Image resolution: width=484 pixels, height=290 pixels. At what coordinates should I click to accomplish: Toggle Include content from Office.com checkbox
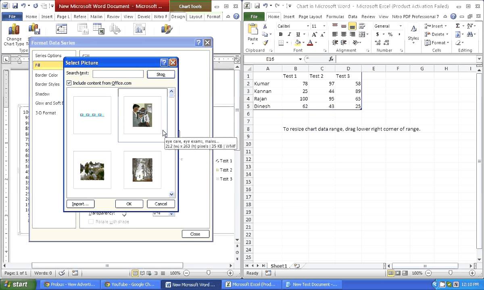(69, 83)
